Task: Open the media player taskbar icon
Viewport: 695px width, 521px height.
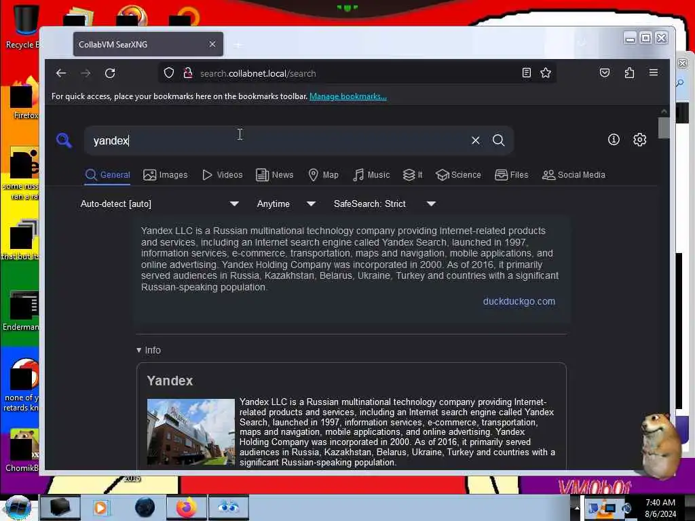Action: [100, 507]
